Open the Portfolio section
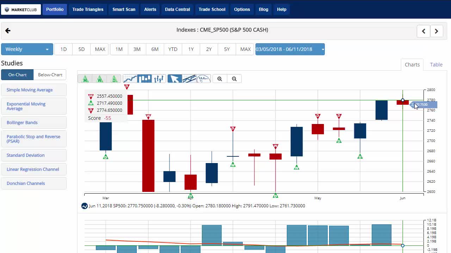The height and width of the screenshot is (253, 451). pos(55,9)
